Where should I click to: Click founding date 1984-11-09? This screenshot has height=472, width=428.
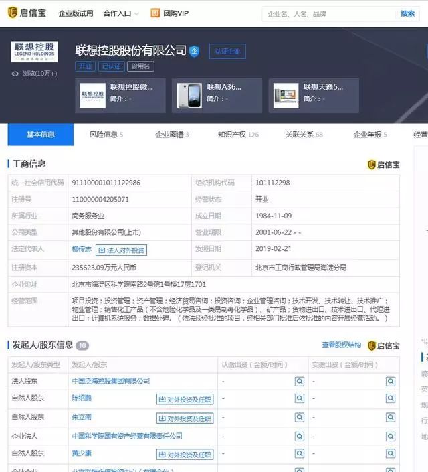coord(274,216)
